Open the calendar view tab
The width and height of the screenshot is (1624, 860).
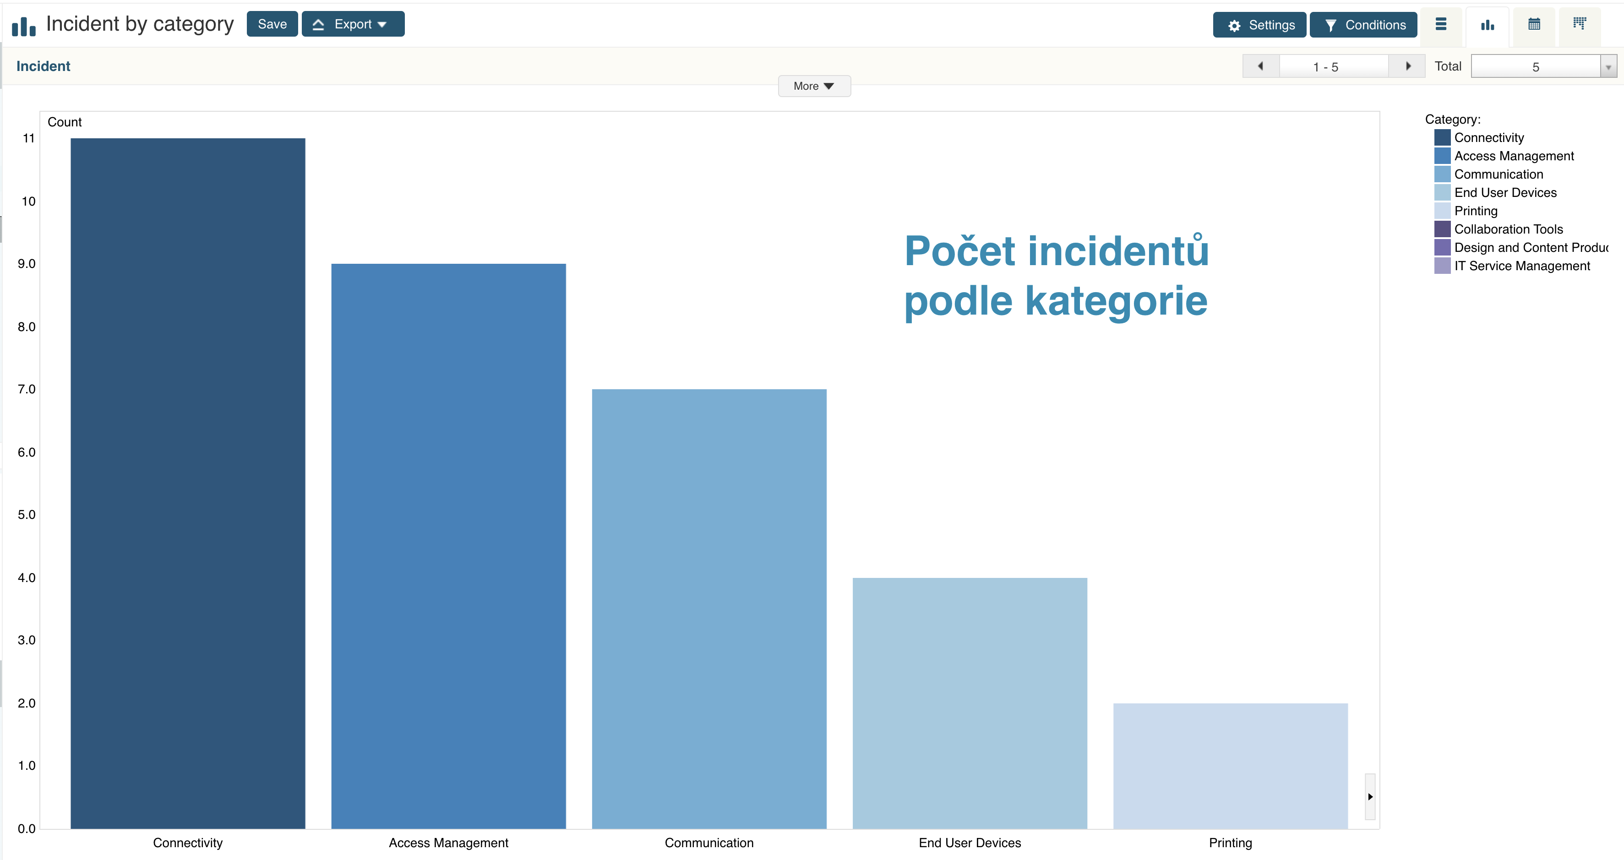(x=1534, y=25)
